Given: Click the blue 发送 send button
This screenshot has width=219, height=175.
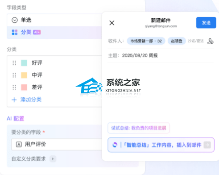Looking at the screenshot, I should 206,23.
